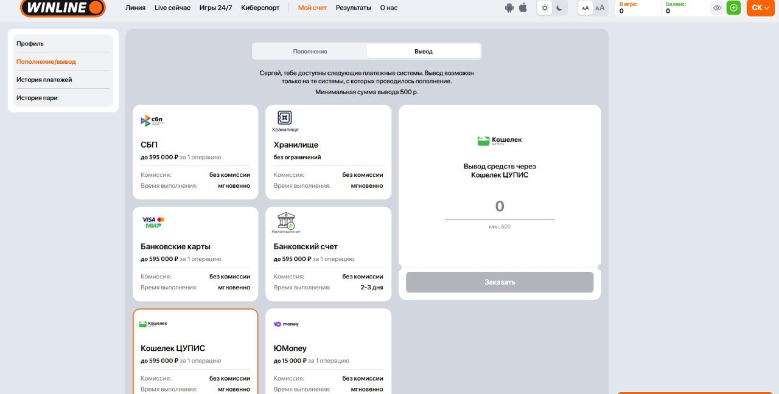
Task: Click 'Минимальная сумма вывода 500 р.' text
Action: pos(367,92)
